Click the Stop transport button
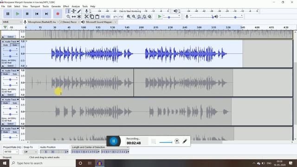 click(27, 14)
